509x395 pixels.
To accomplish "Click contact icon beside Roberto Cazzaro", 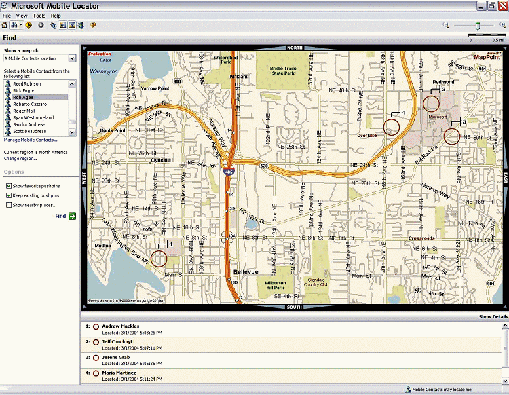I will tap(7, 105).
